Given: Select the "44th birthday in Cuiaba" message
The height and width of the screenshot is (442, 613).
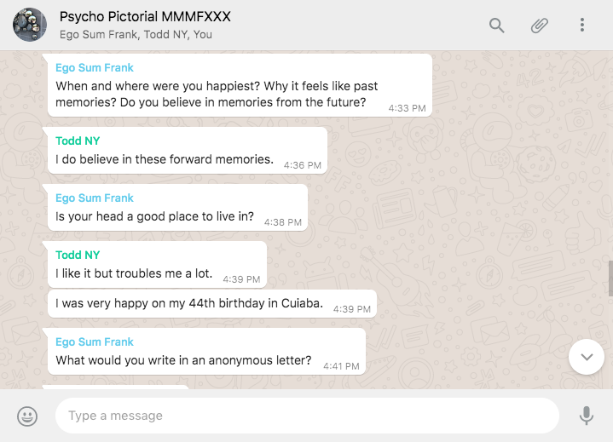Looking at the screenshot, I should pyautogui.click(x=189, y=304).
